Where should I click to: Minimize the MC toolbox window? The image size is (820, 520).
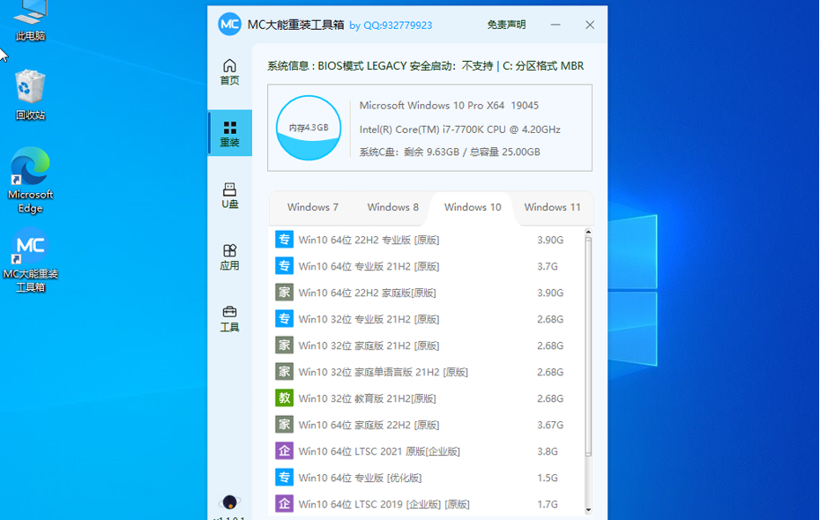tap(555, 25)
